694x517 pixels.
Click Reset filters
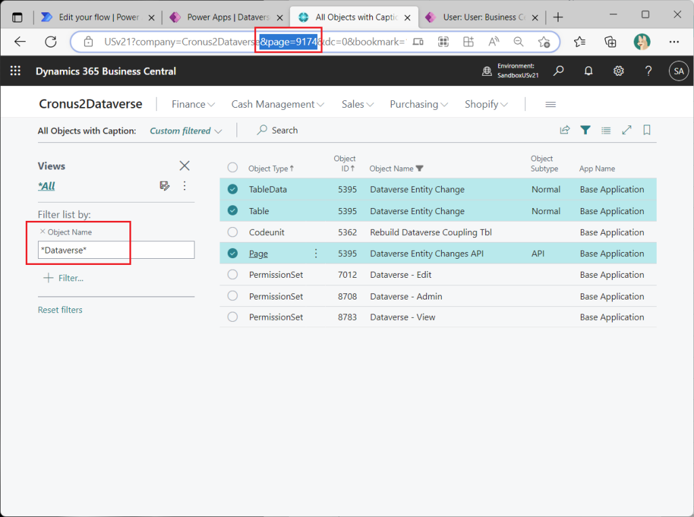point(60,310)
